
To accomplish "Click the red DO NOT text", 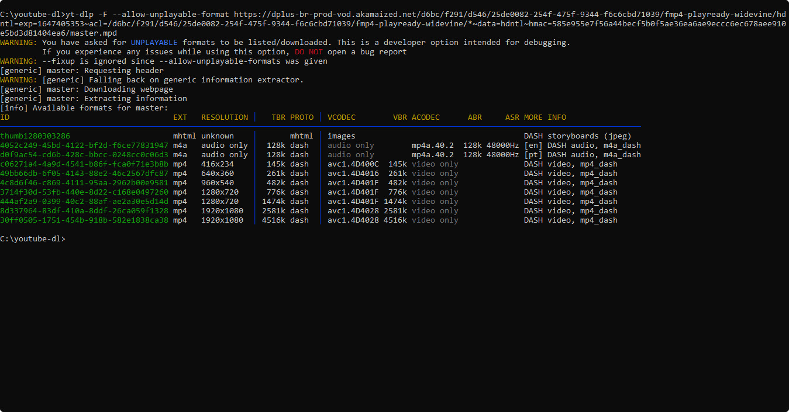I will [x=309, y=52].
